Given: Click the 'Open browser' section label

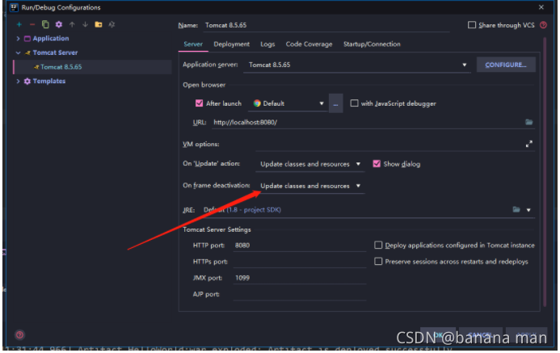Looking at the screenshot, I should coord(204,85).
